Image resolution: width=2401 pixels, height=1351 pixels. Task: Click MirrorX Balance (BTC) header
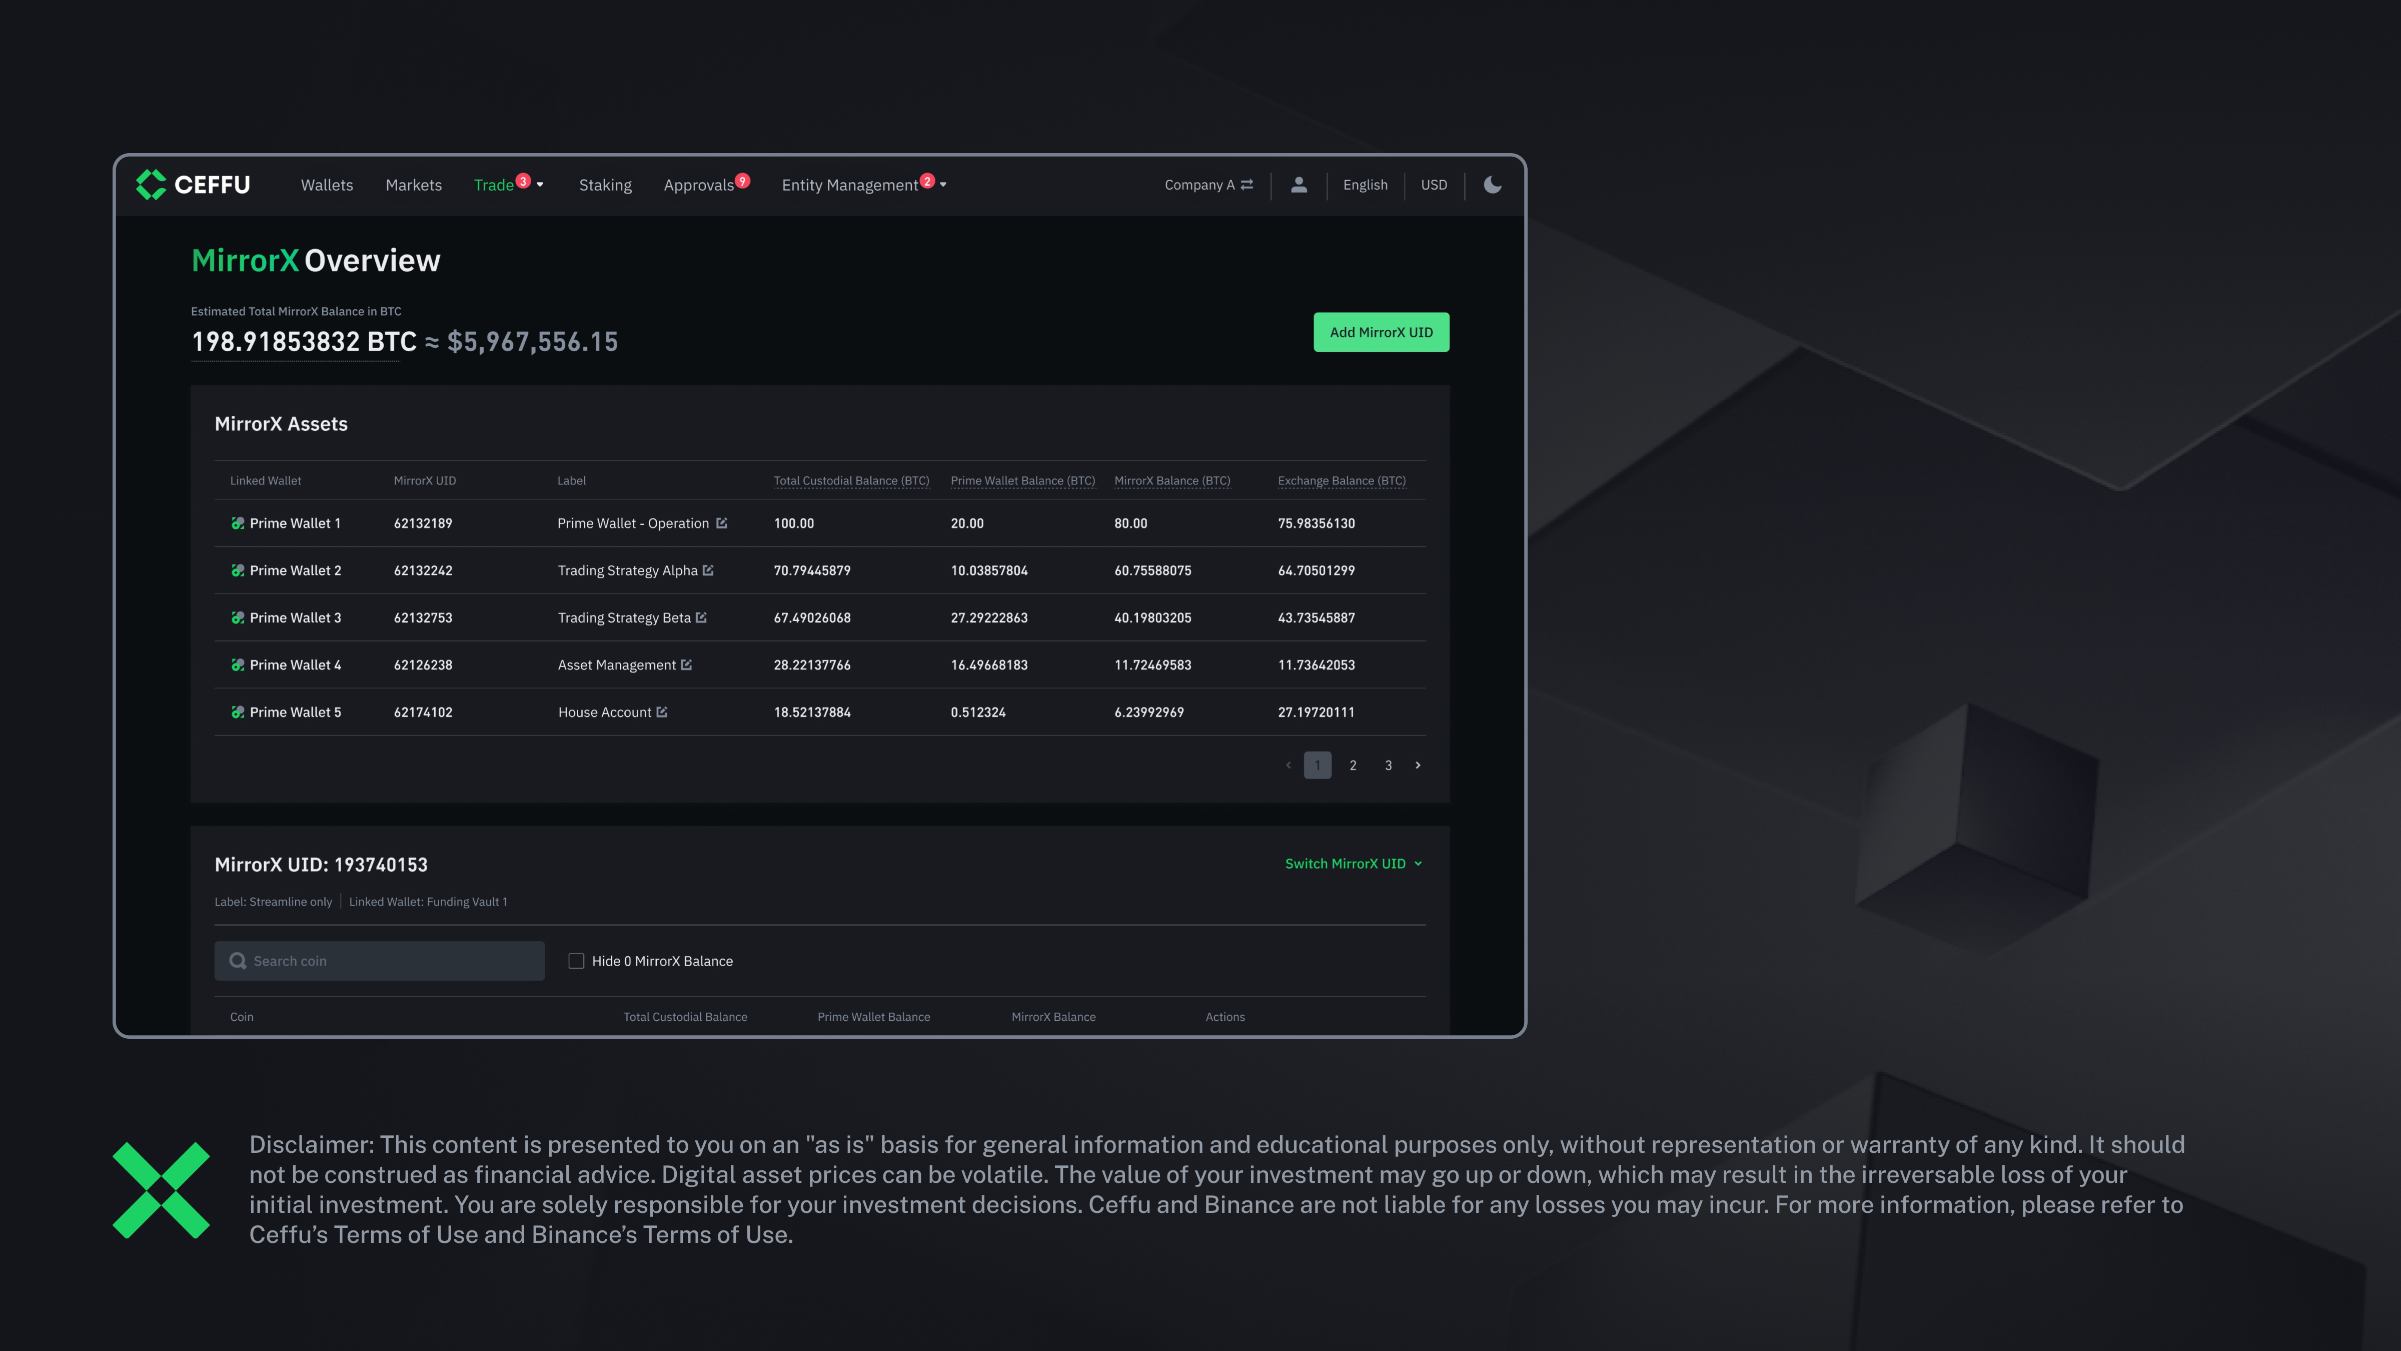click(1171, 480)
